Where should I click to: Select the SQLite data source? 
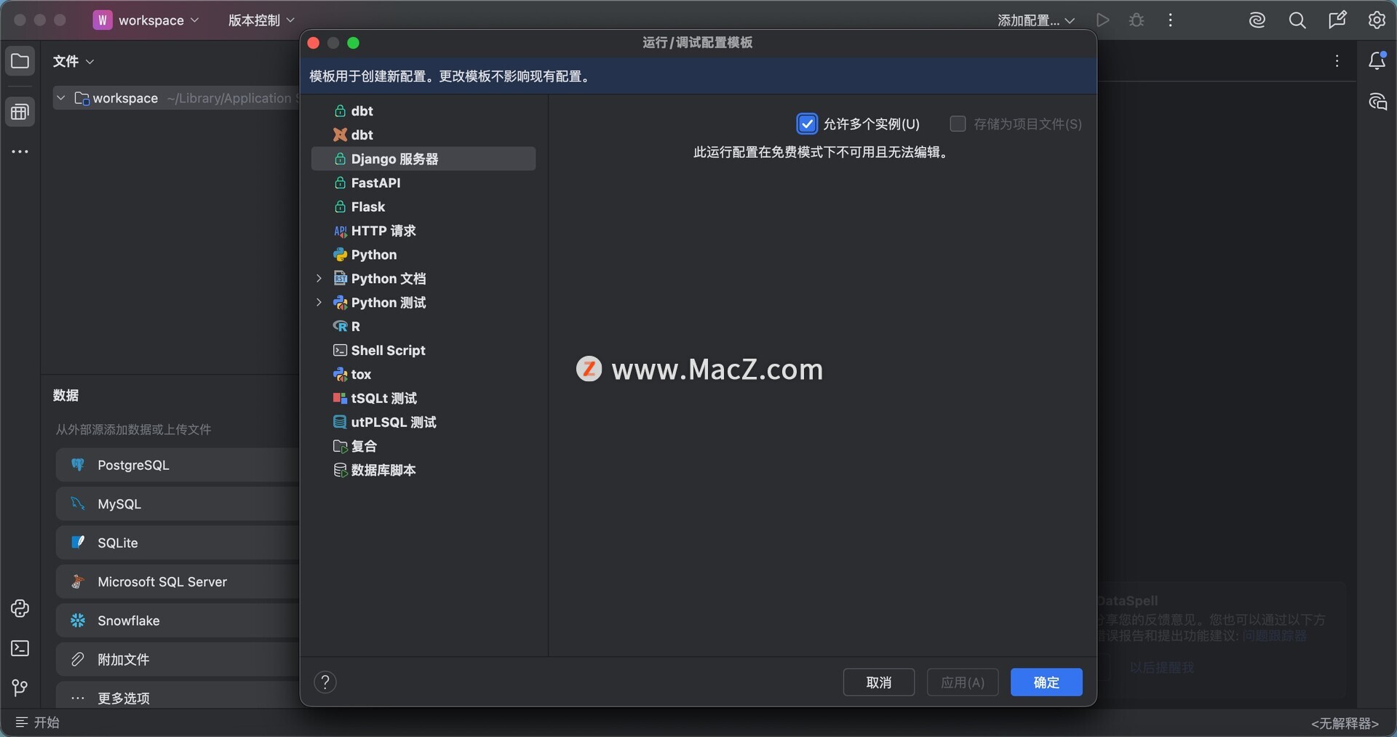tap(178, 543)
